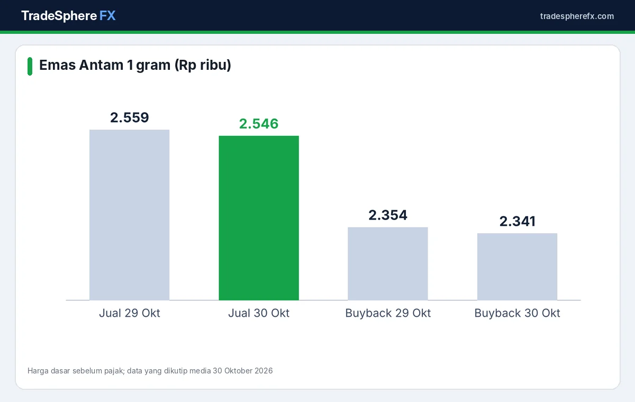The width and height of the screenshot is (635, 402).
Task: Select the chart title 'Emas Antam 1 gram (Rp ribu)'
Action: 135,66
